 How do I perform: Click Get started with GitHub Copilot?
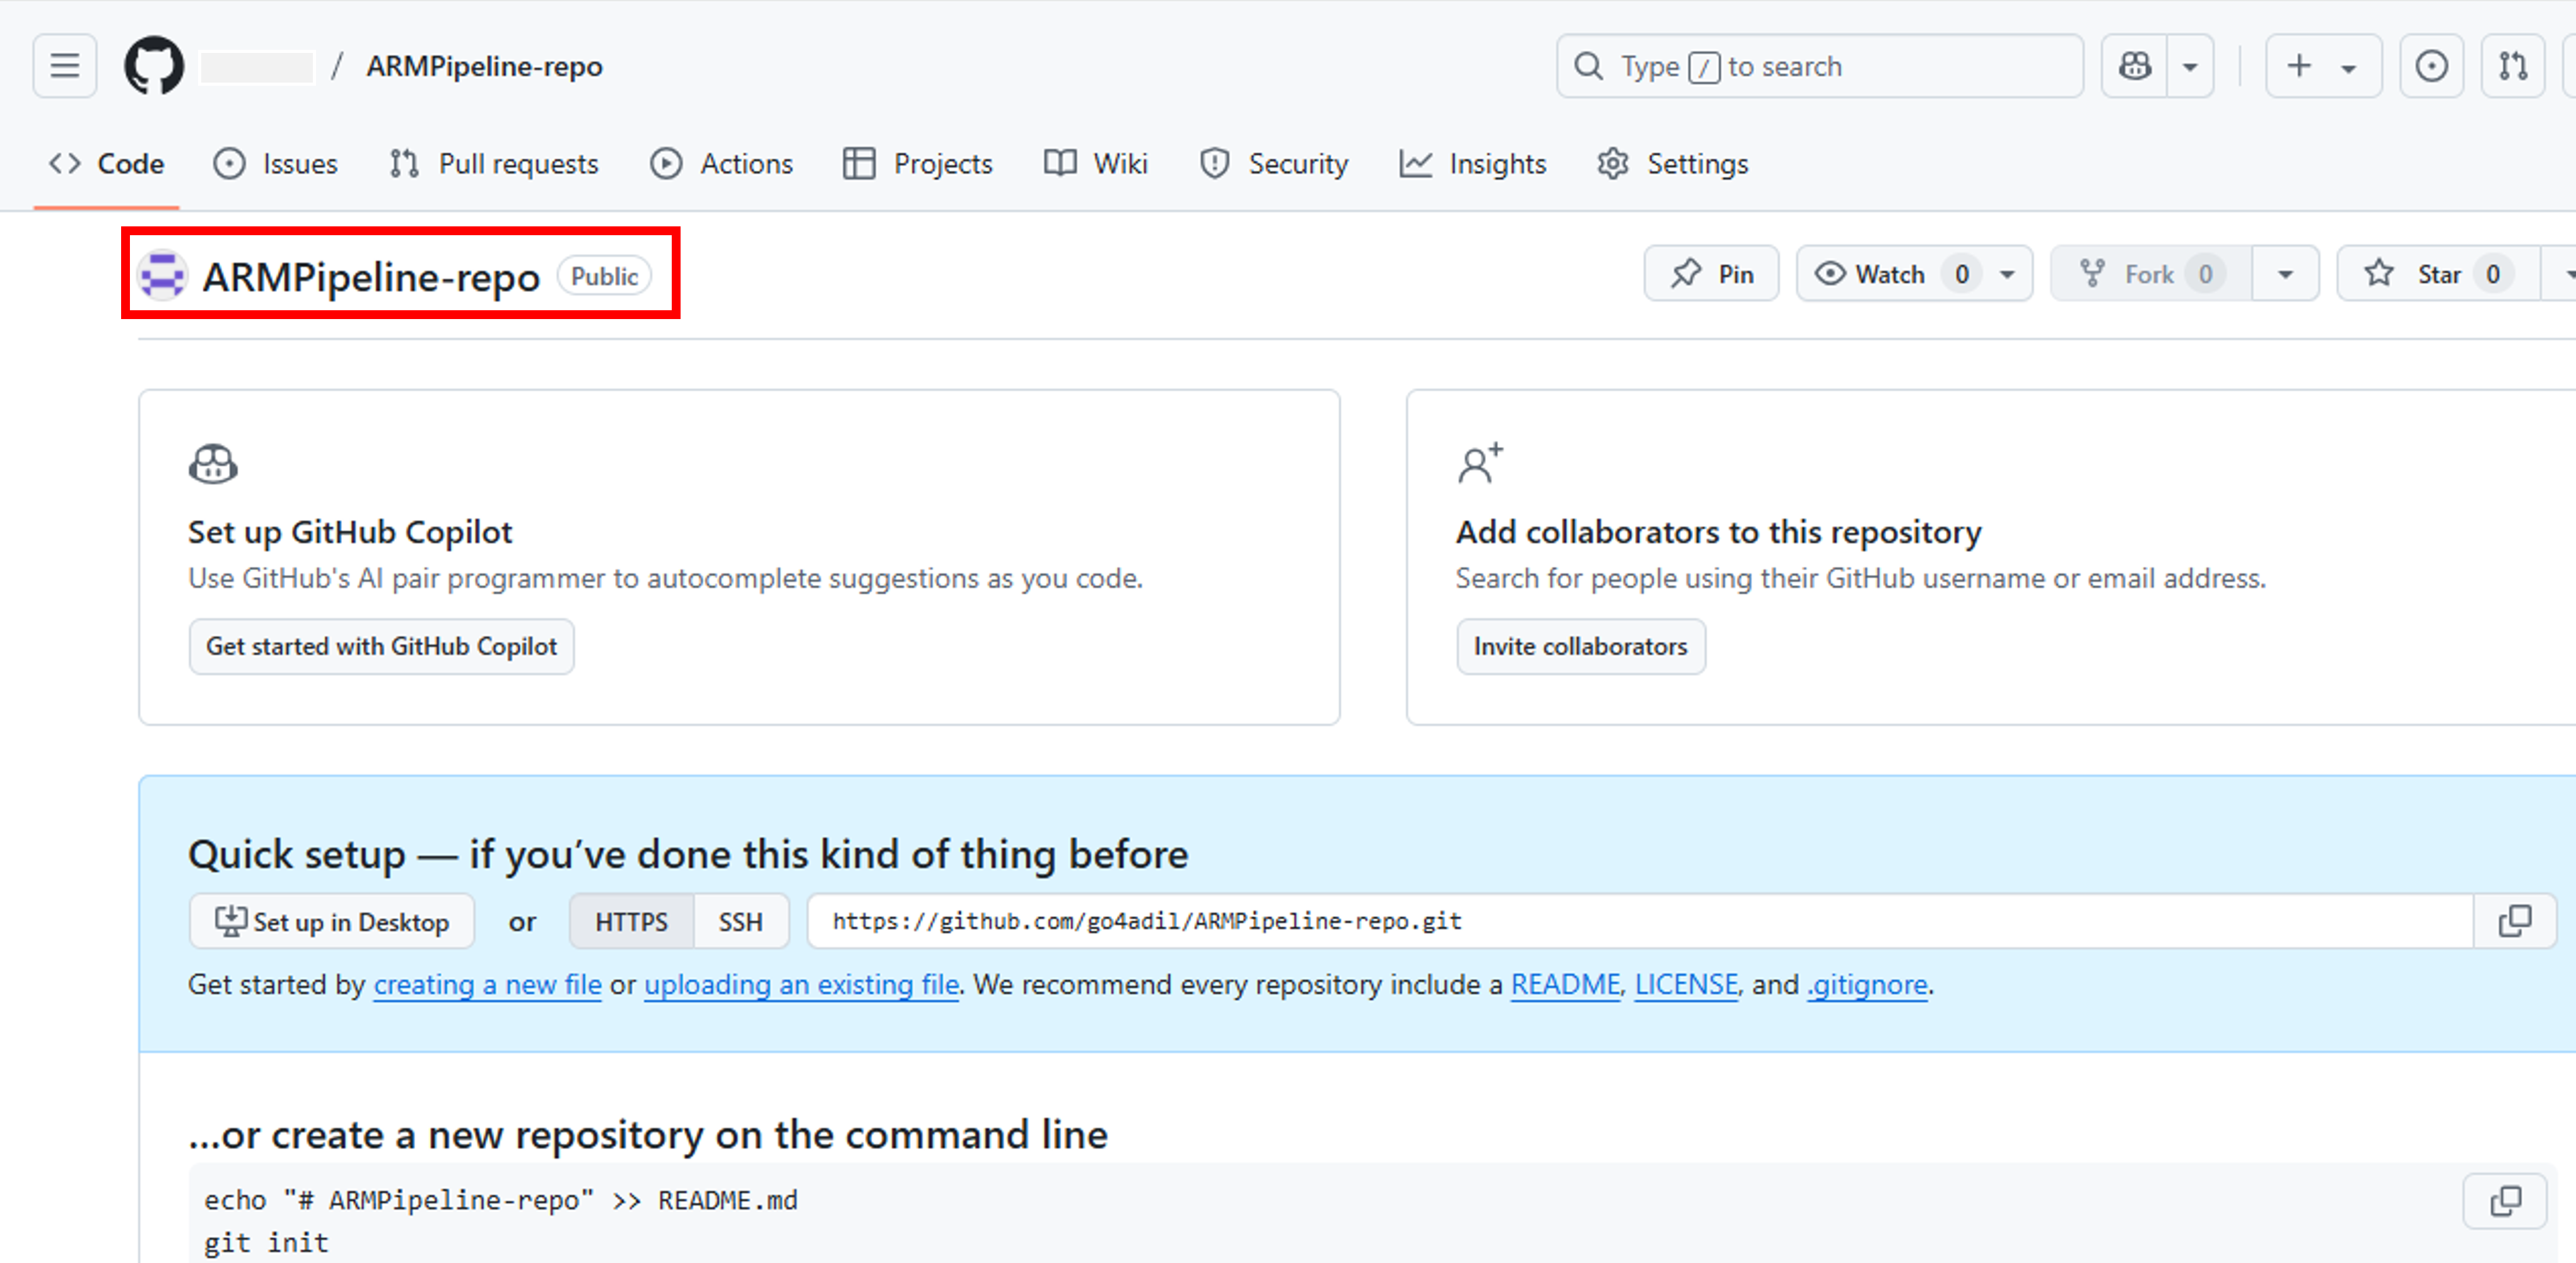[381, 646]
